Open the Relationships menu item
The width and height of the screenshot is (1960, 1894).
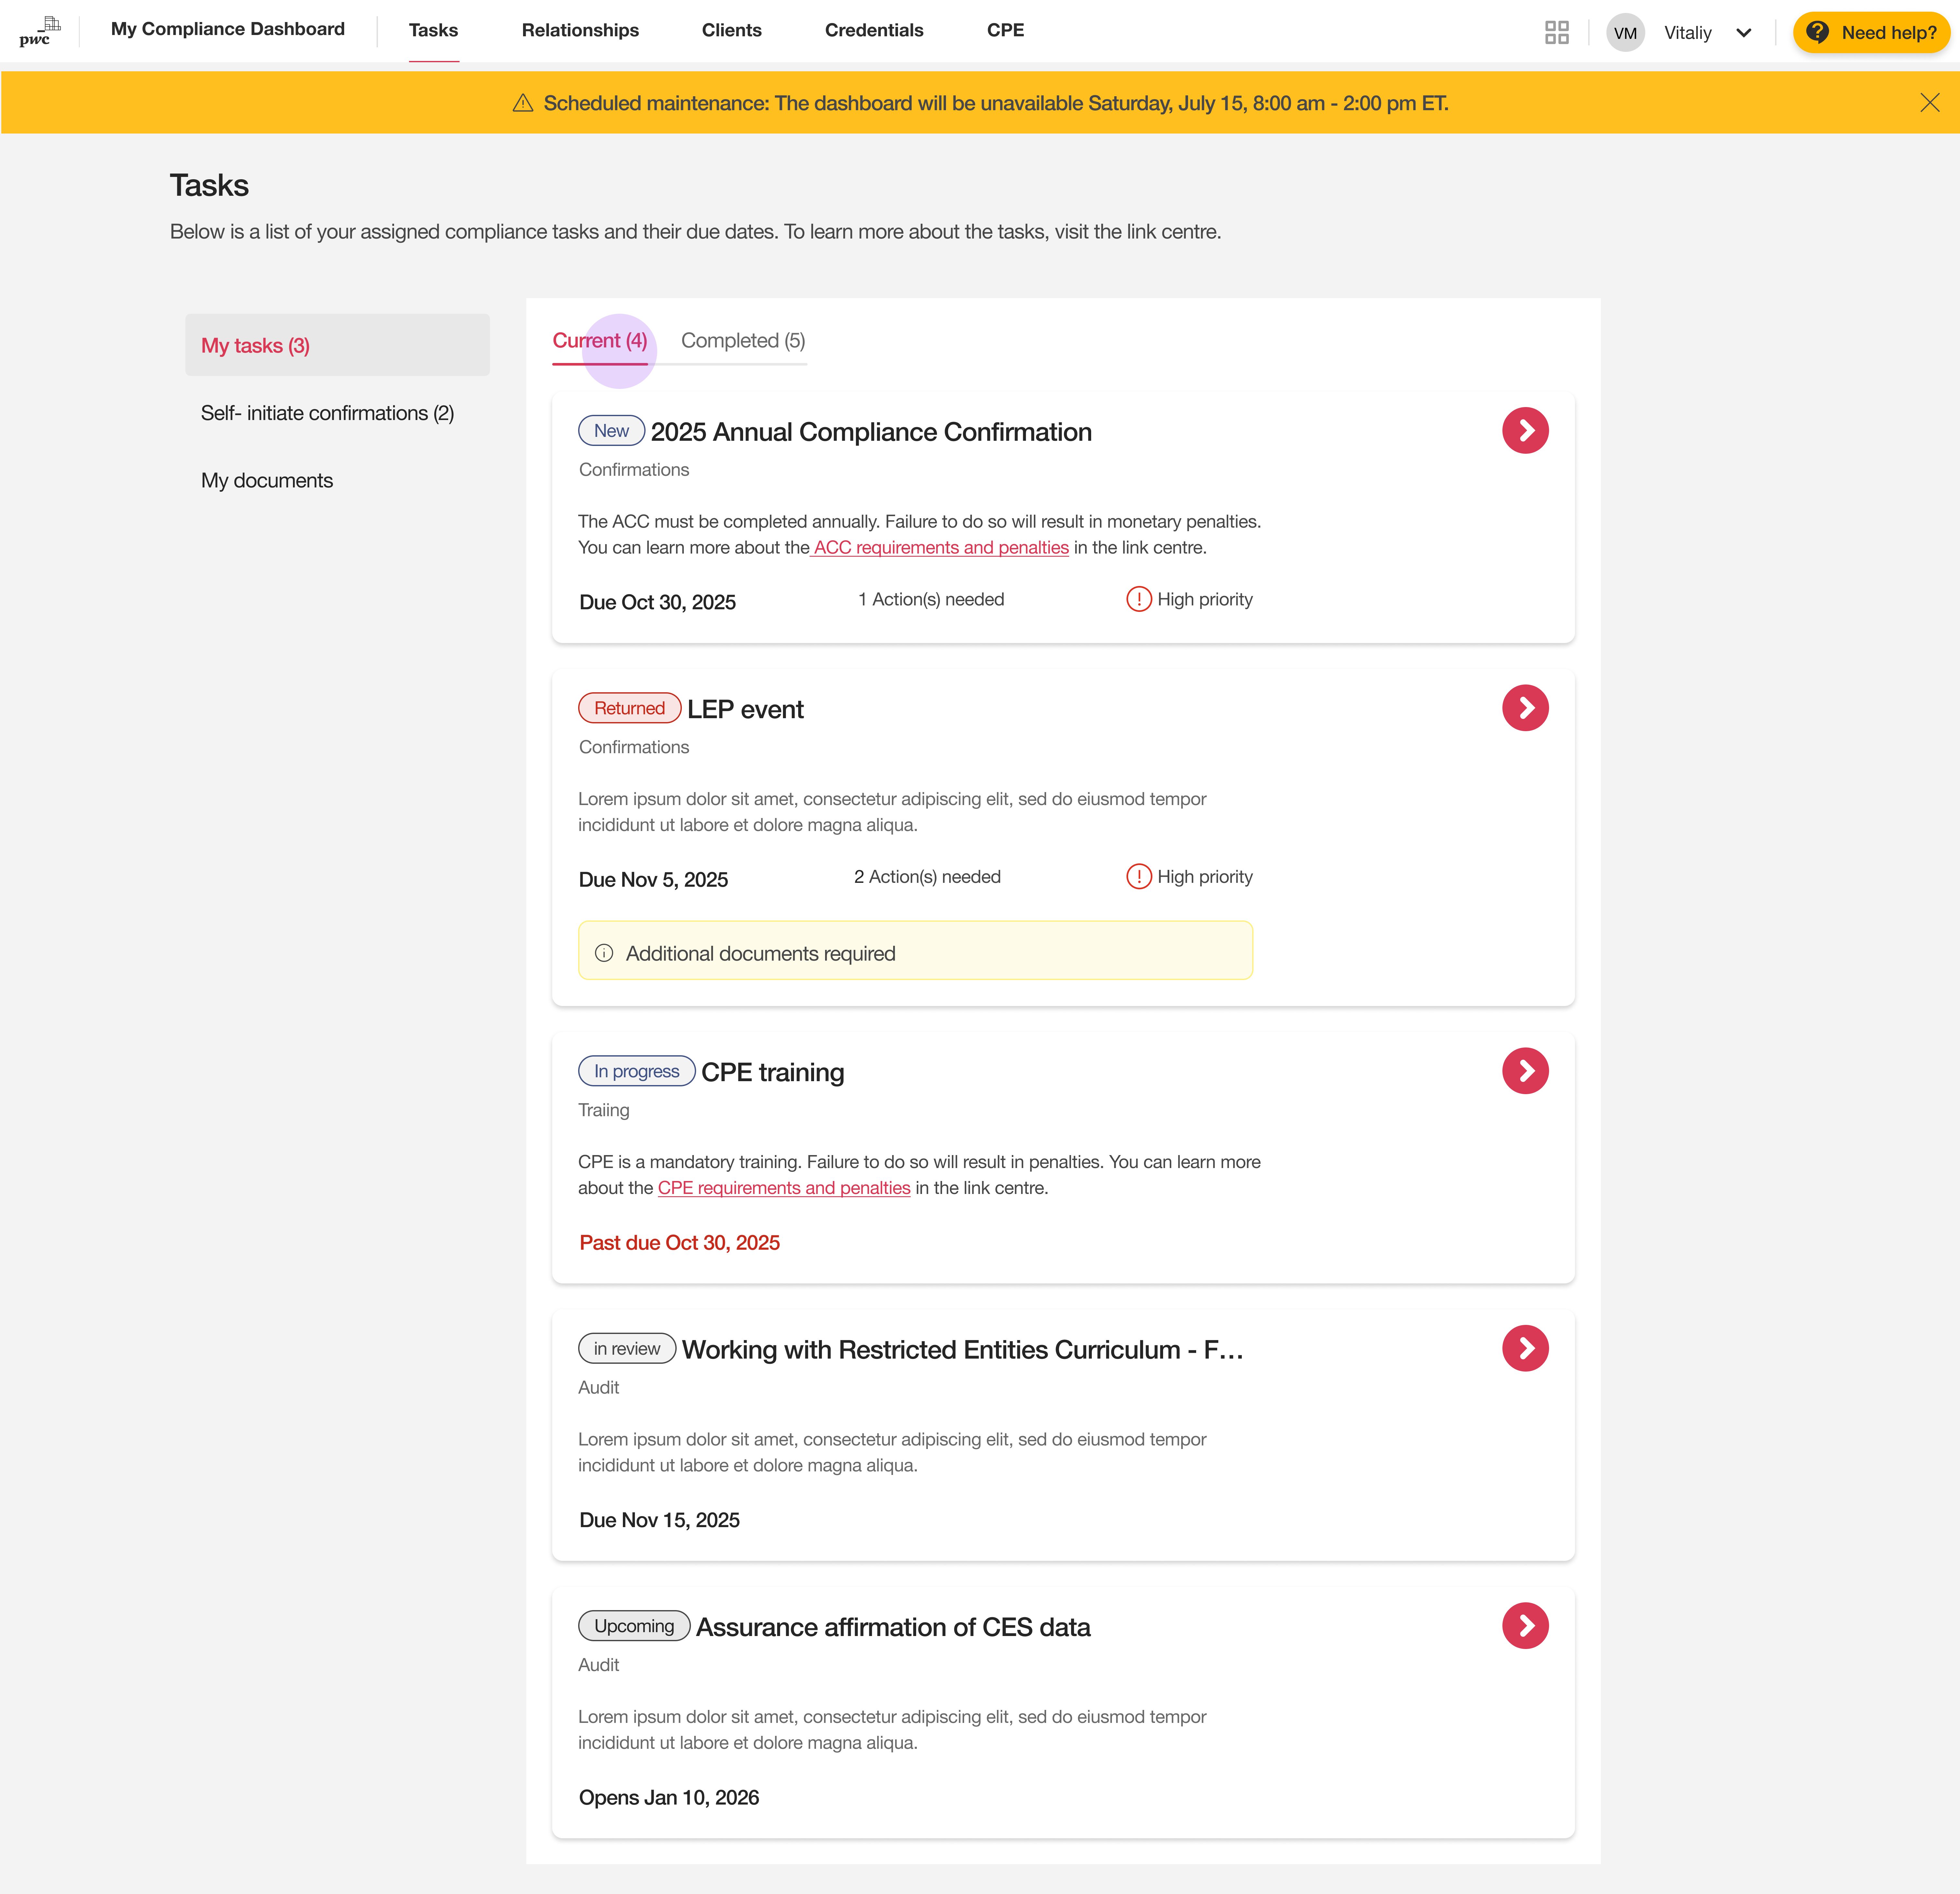[580, 30]
